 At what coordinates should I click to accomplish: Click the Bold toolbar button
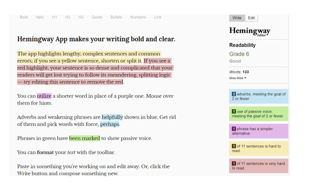(x=24, y=17)
